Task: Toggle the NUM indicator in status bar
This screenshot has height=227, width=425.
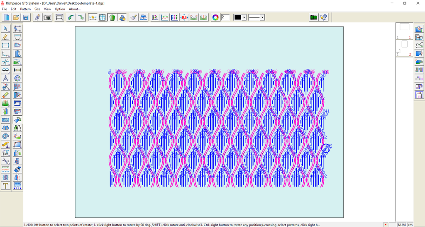Action: coord(402,225)
